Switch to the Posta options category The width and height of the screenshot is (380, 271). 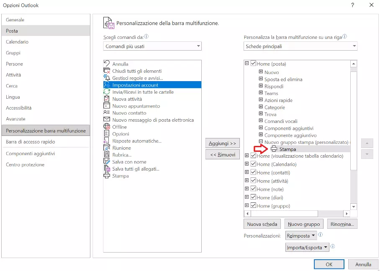46,31
